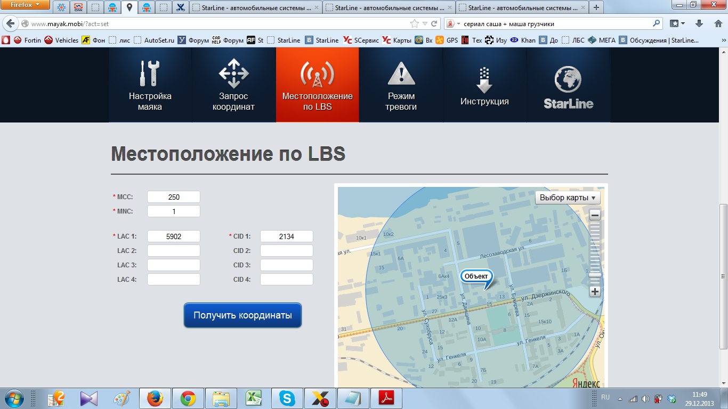Viewport: 728px width, 409px height.
Task: Open the Vehicles bookmark
Action: point(61,40)
